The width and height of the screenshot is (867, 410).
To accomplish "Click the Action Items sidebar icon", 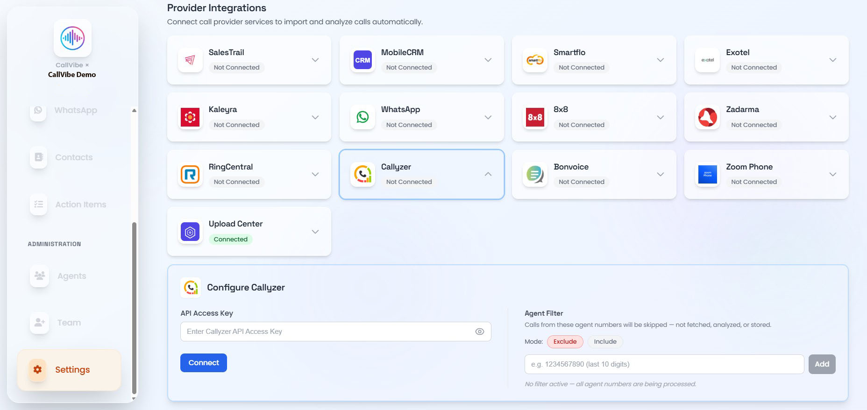I will [x=38, y=205].
